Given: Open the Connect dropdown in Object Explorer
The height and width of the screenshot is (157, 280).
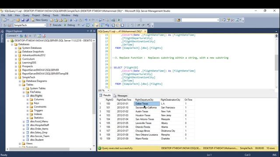Looking at the screenshot, I should 12,36.
